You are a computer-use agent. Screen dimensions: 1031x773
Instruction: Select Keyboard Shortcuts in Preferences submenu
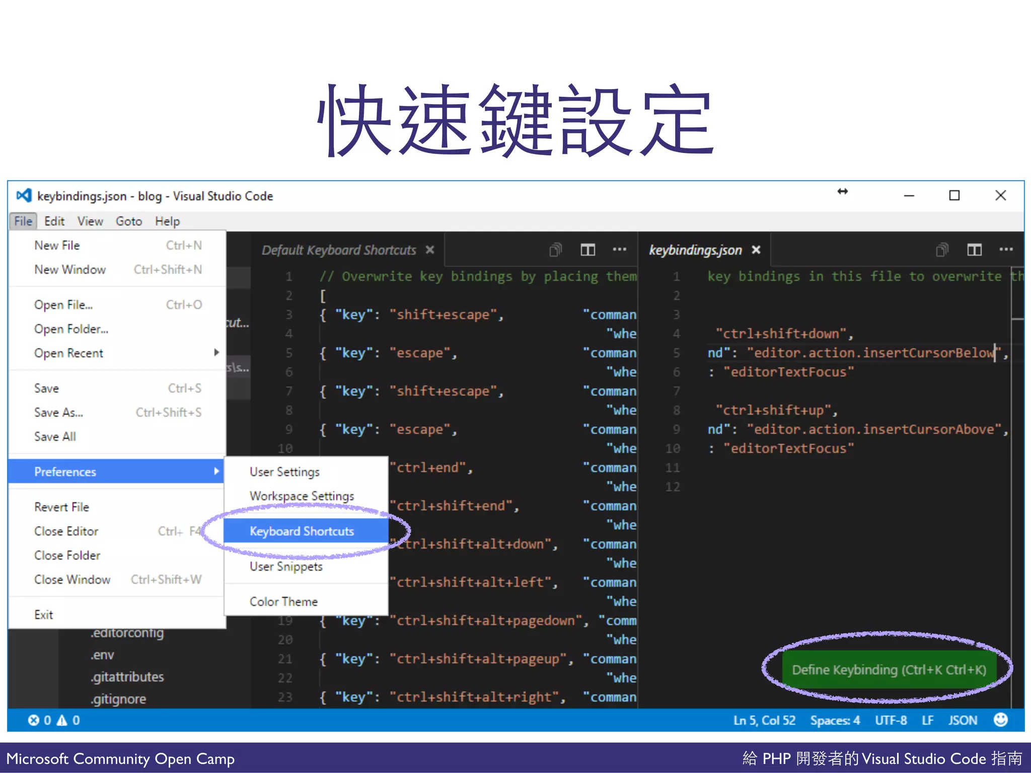[x=306, y=531]
